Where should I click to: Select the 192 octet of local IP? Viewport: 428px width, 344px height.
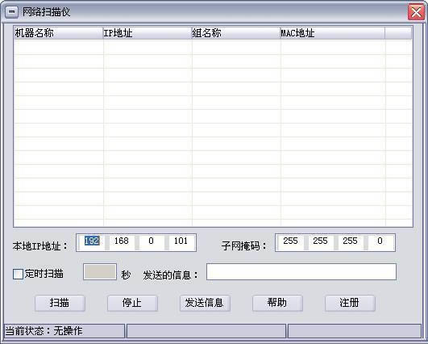[x=92, y=241]
